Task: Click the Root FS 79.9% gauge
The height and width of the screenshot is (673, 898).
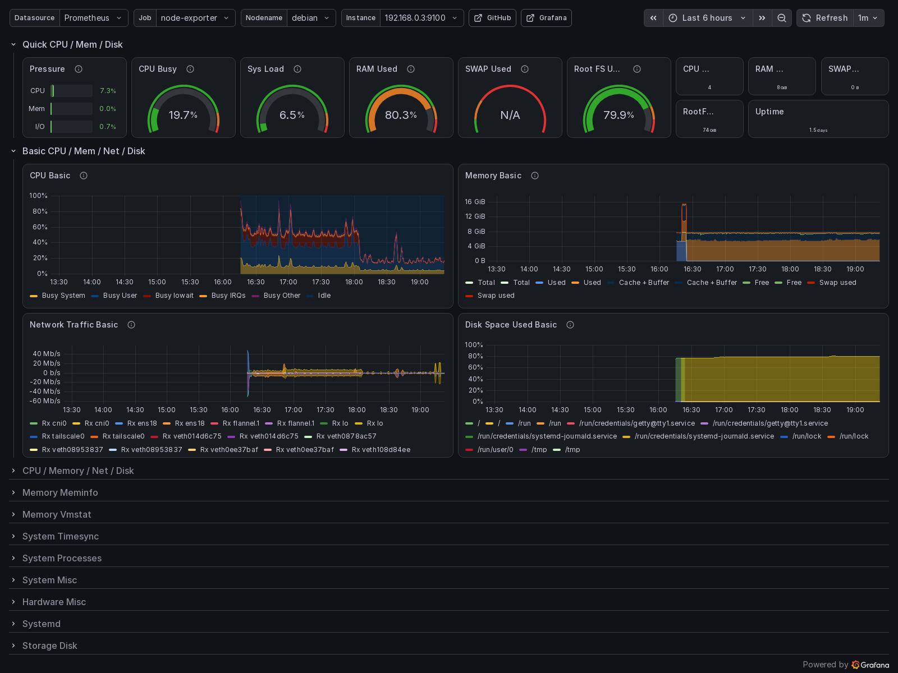Action: pos(618,109)
